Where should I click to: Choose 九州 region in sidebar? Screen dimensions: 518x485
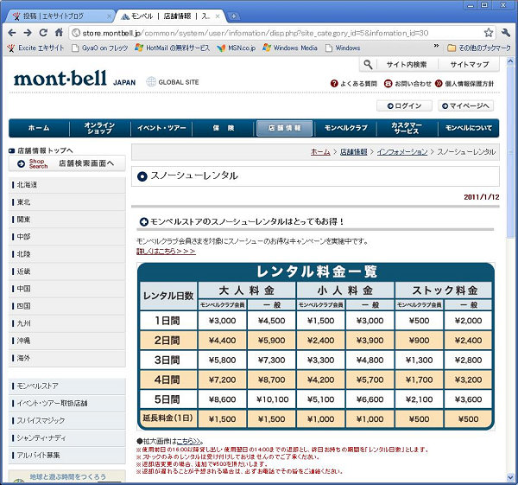click(x=67, y=323)
